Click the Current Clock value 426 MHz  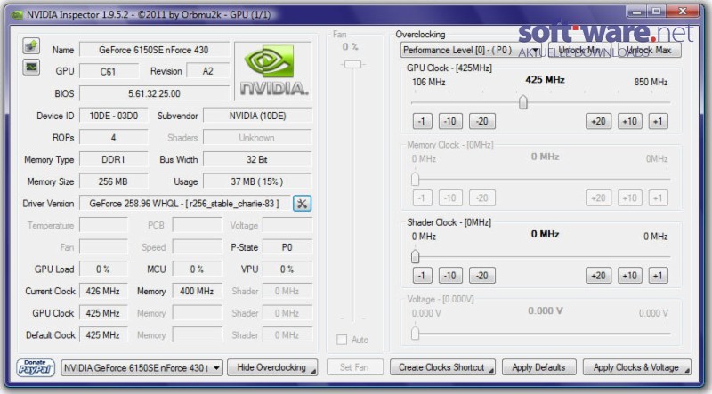tap(103, 291)
